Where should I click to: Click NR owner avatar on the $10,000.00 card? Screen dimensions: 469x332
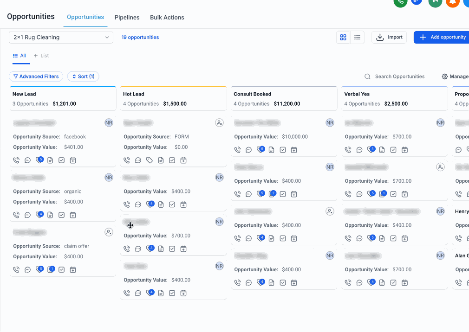click(x=330, y=123)
